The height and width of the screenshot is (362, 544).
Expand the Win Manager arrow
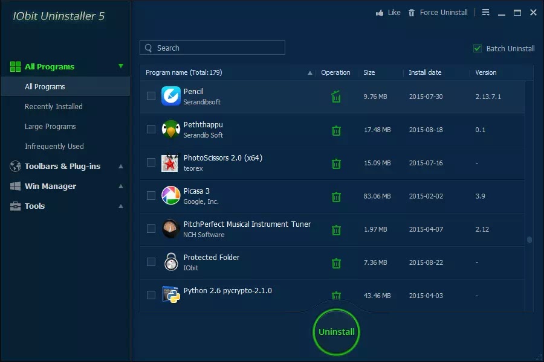pyautogui.click(x=121, y=186)
